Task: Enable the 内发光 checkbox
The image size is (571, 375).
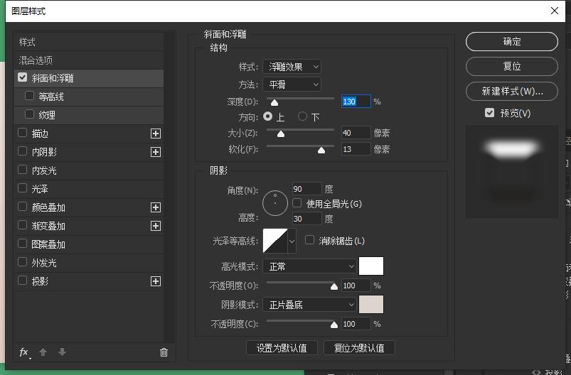Action: point(22,170)
